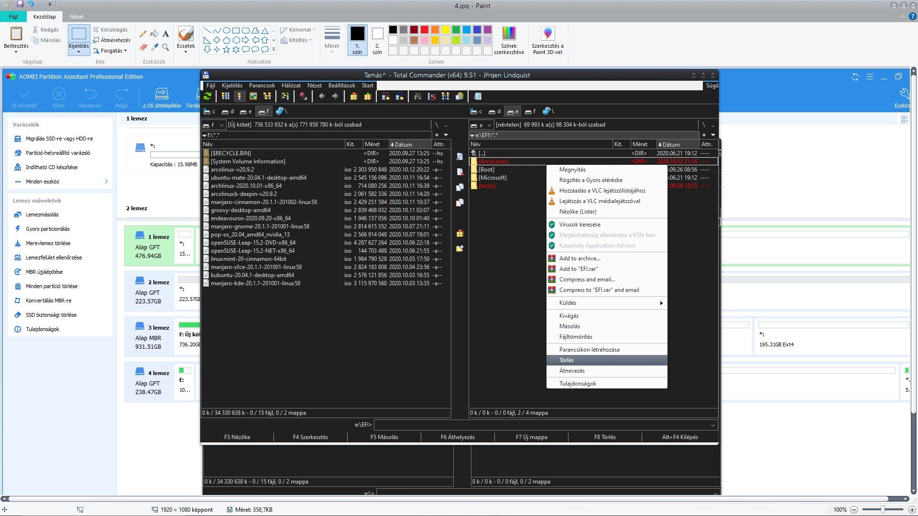Select the 2. szín background color box

[377, 40]
